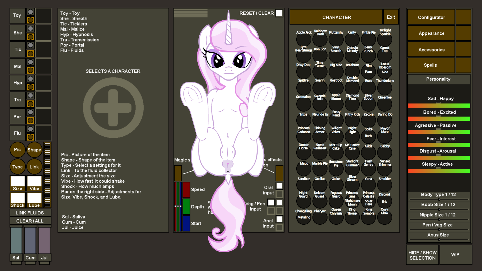This screenshot has width=482, height=271.
Task: Toggle the orange circle beside Mal
Action: (x=31, y=70)
